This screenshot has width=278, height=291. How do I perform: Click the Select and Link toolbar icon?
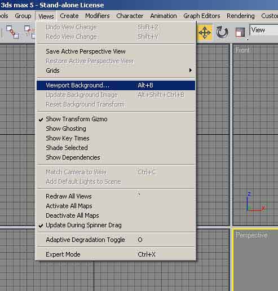12,32
